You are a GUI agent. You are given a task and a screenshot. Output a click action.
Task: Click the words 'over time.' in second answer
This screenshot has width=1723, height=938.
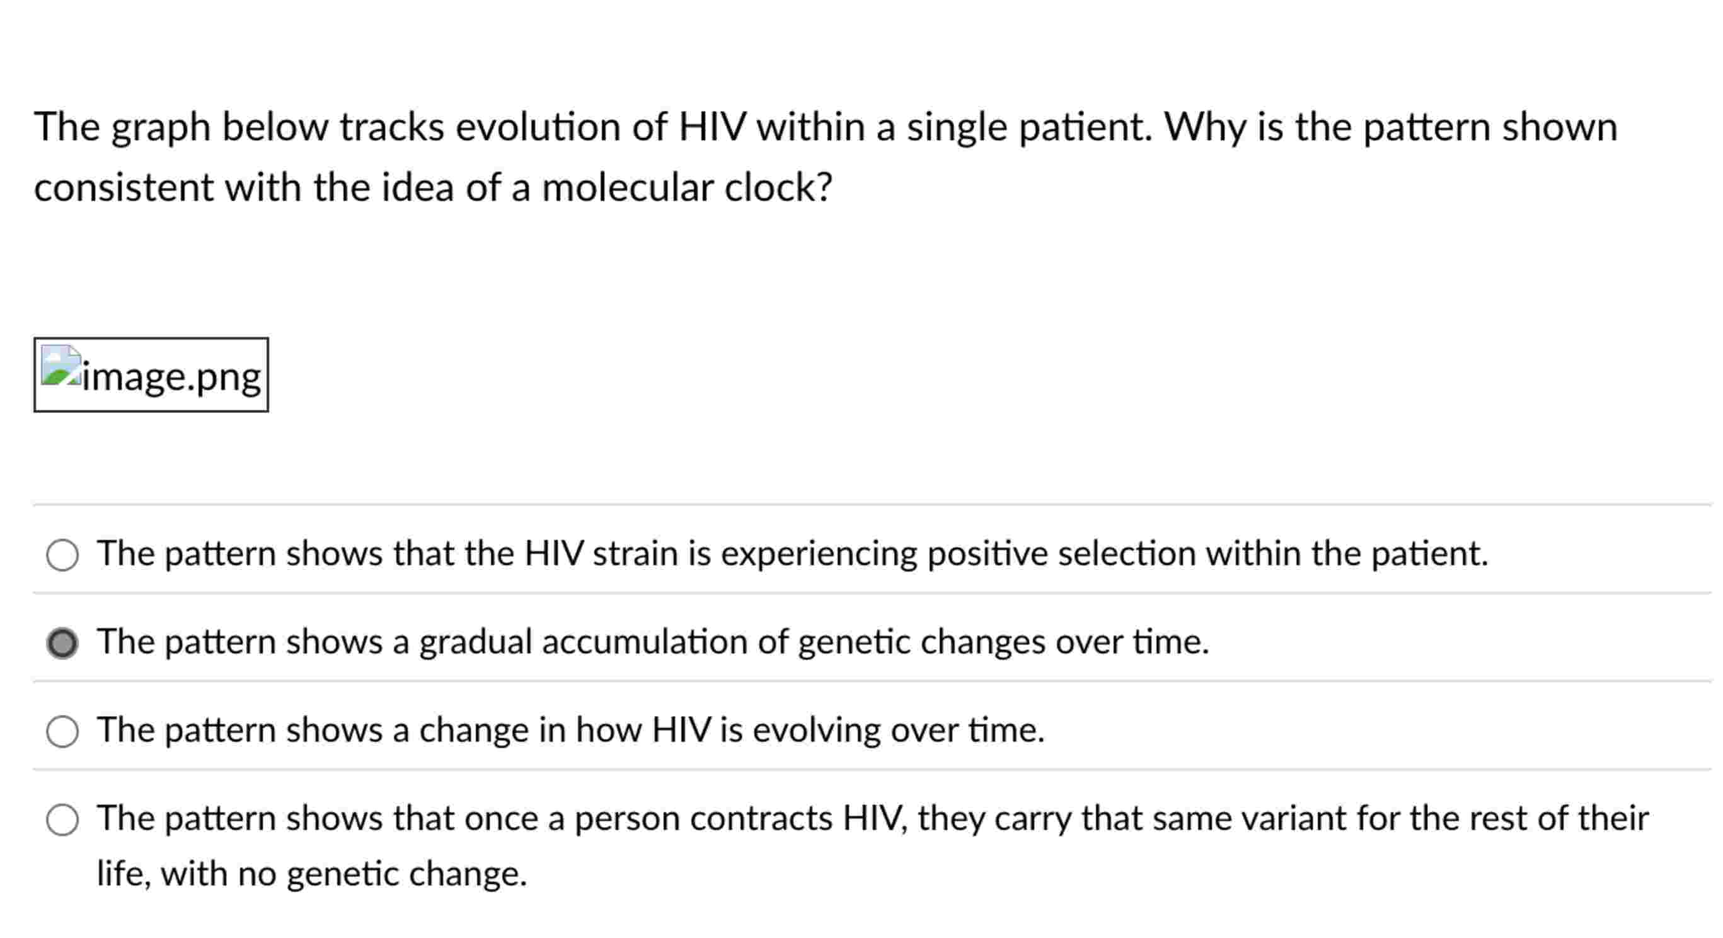(1132, 642)
